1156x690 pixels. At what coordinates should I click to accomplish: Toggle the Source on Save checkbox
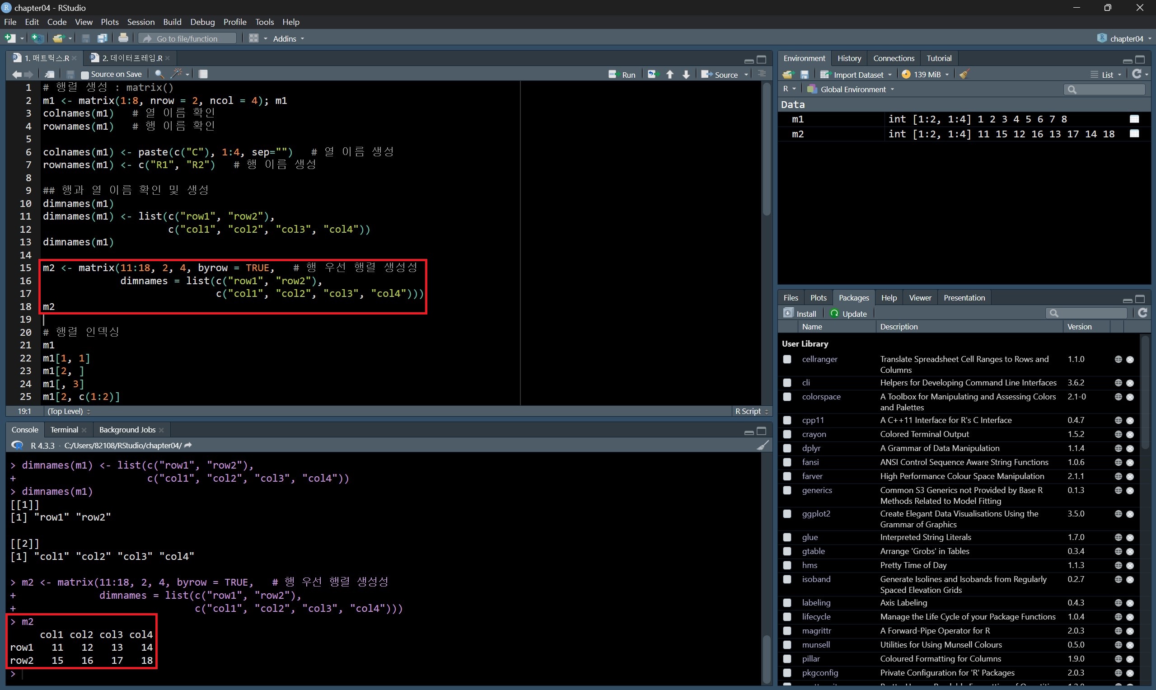(85, 75)
